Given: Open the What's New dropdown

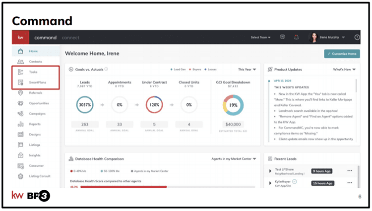Looking at the screenshot, I should [344, 69].
